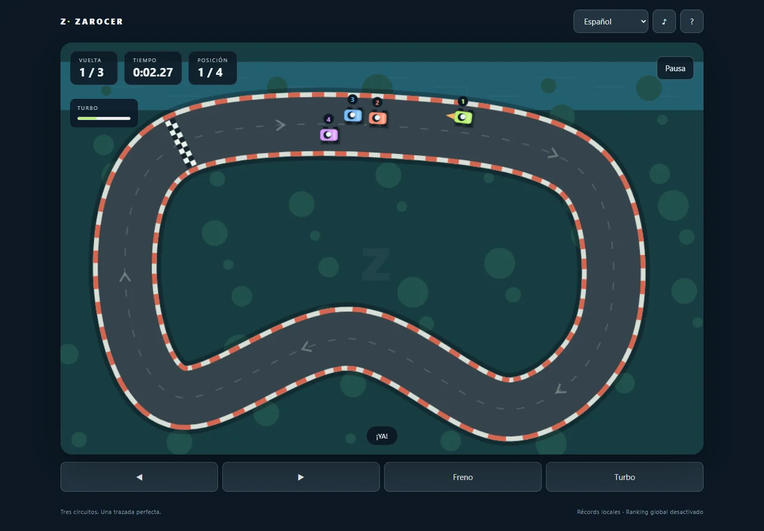Click the orange car numbered 2
This screenshot has height=531, width=764.
coord(377,118)
